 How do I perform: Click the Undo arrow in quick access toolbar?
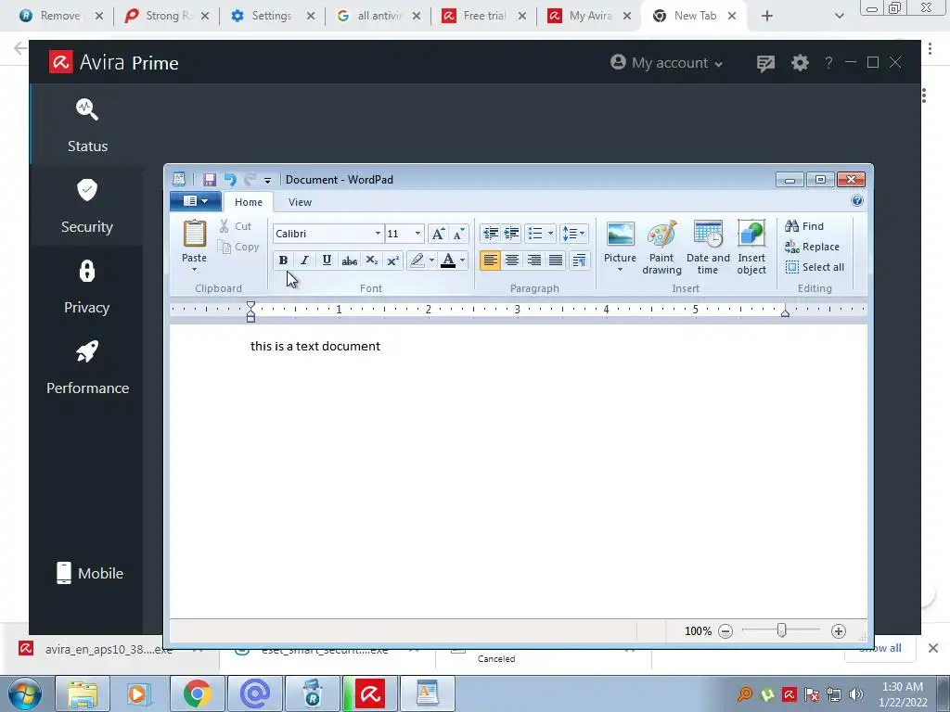(230, 180)
